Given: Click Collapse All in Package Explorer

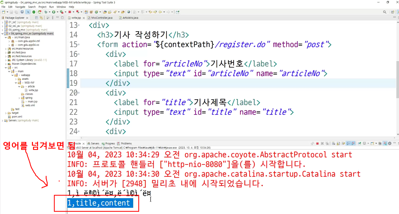Looking at the screenshot, I should tap(37, 18).
